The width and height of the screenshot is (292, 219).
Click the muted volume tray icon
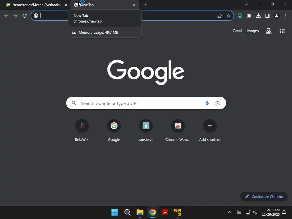tap(255, 212)
